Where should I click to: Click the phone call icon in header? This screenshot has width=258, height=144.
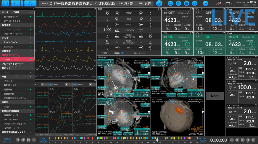point(159,3)
